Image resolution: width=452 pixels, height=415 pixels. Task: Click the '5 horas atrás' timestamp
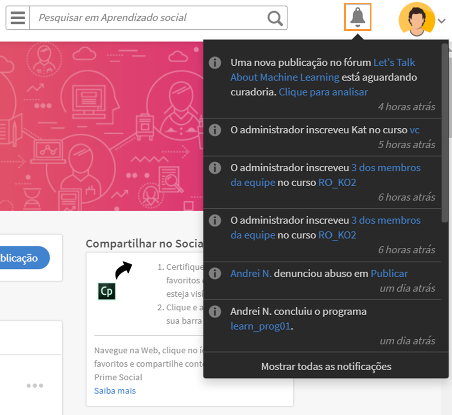click(x=407, y=144)
